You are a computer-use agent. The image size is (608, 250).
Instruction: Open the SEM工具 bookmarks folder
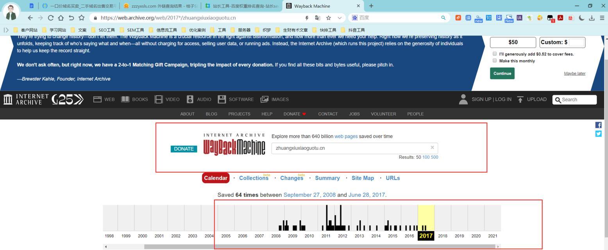tap(132, 30)
